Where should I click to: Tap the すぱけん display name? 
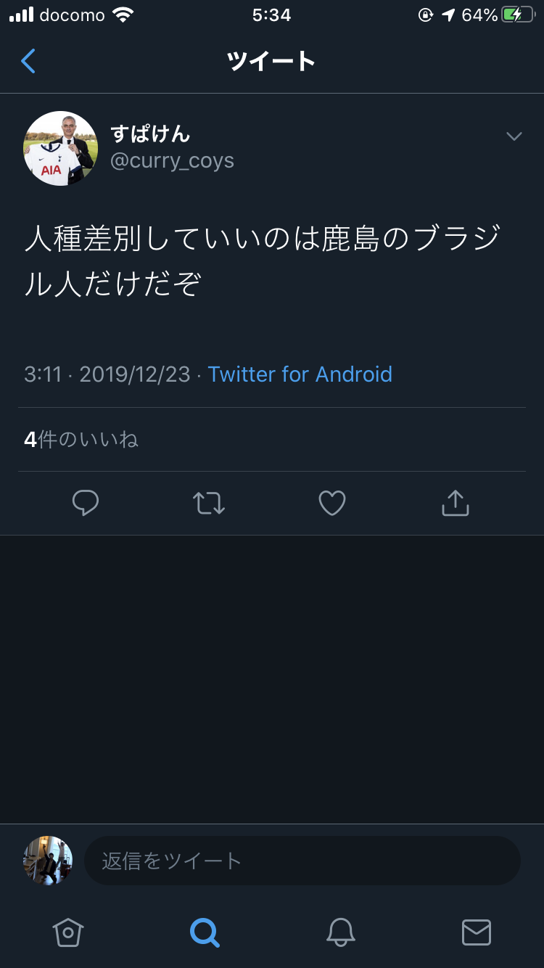(x=150, y=134)
